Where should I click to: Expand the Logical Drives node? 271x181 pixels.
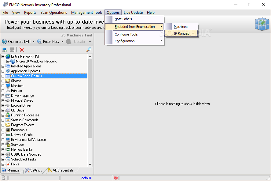3,105
